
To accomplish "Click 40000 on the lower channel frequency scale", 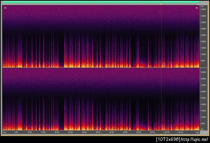I will click(203, 79).
